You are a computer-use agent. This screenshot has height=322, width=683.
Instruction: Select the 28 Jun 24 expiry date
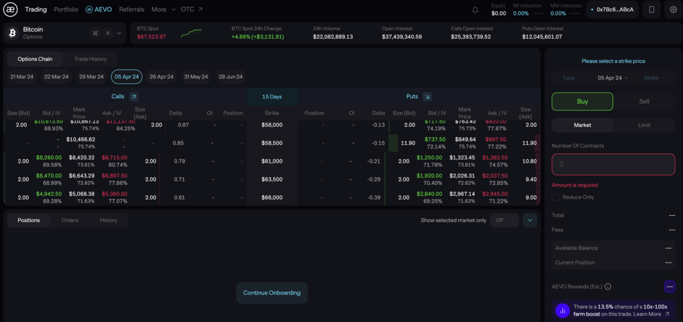(231, 77)
